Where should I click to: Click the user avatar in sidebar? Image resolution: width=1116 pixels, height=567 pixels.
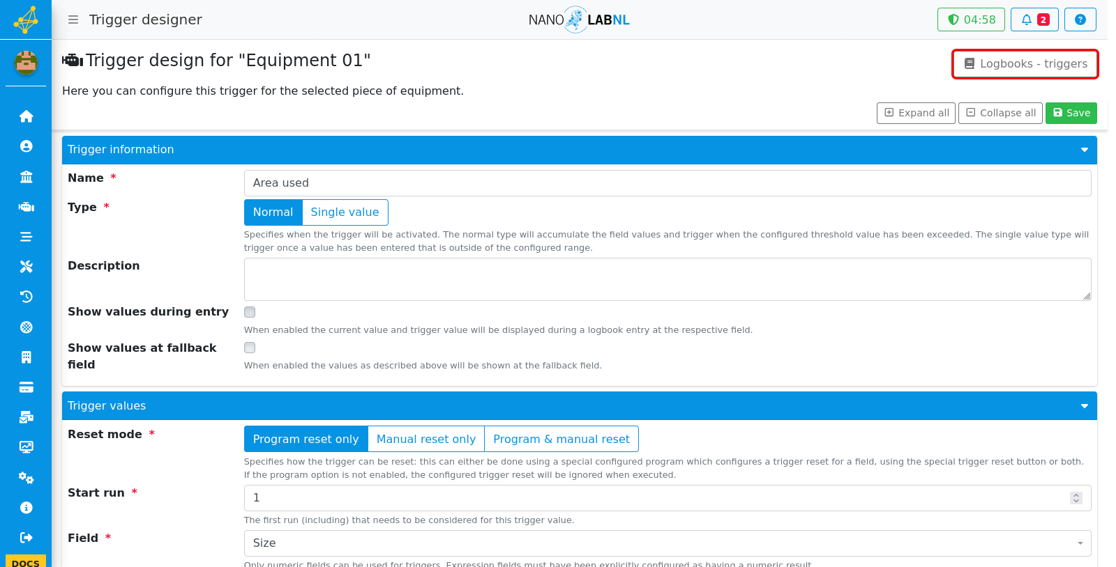click(27, 63)
